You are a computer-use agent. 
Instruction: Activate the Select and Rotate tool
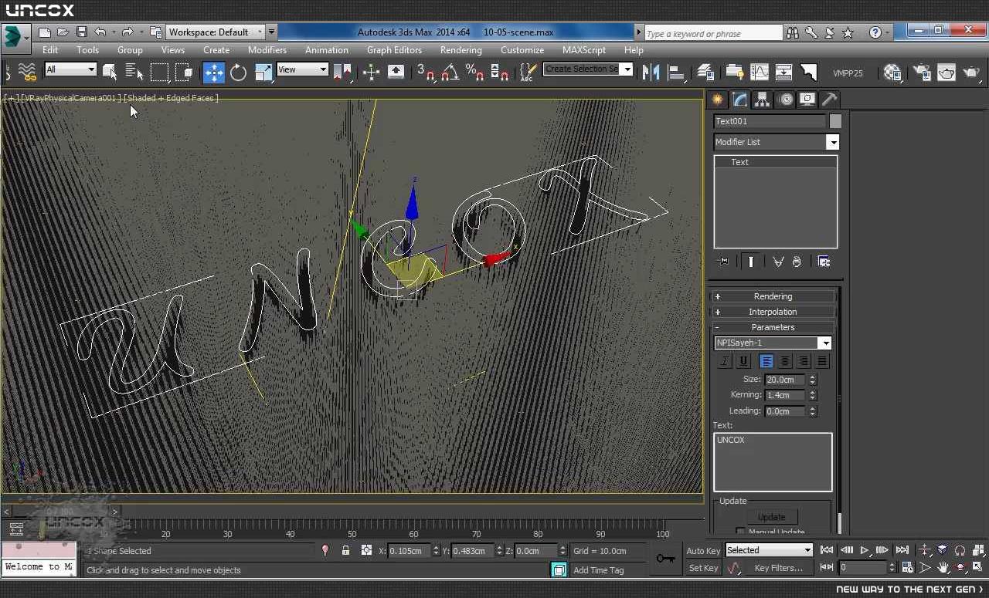(238, 73)
